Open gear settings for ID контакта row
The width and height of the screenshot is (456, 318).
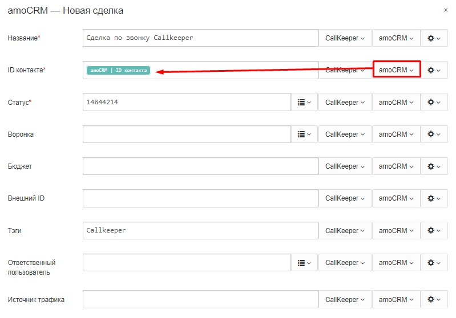(x=434, y=70)
